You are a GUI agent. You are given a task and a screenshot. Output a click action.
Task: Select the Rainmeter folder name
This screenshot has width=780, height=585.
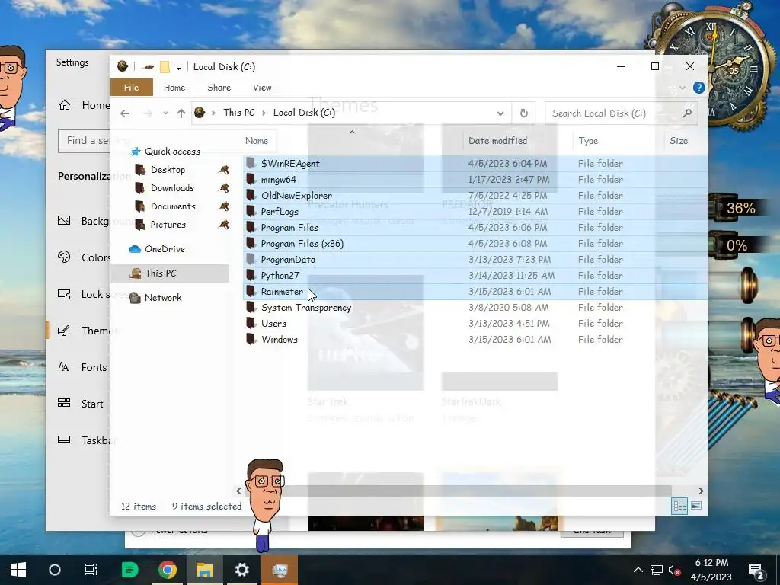tap(282, 292)
